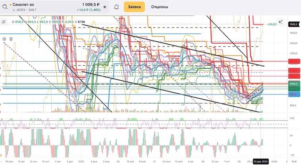Select the blue 905,9 price level tag
Screen dimensions: 301x165
click(294, 94)
